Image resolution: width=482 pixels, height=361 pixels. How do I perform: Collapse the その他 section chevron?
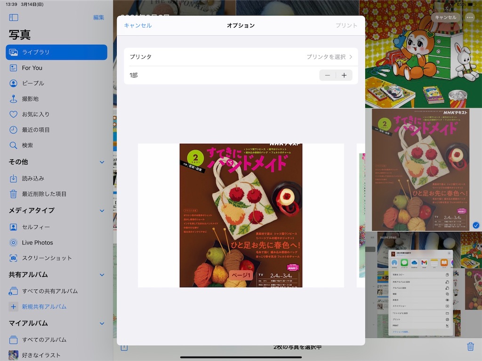pyautogui.click(x=102, y=162)
